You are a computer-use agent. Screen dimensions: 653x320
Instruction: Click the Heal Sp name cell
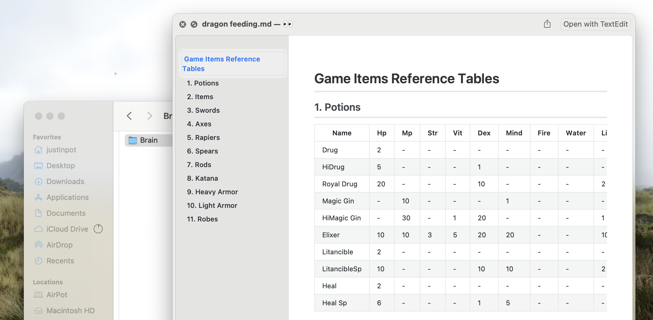pos(342,303)
